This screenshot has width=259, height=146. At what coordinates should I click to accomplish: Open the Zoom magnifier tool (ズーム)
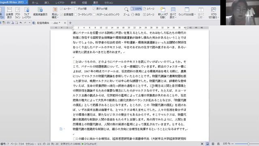pyautogui.click(x=126, y=12)
